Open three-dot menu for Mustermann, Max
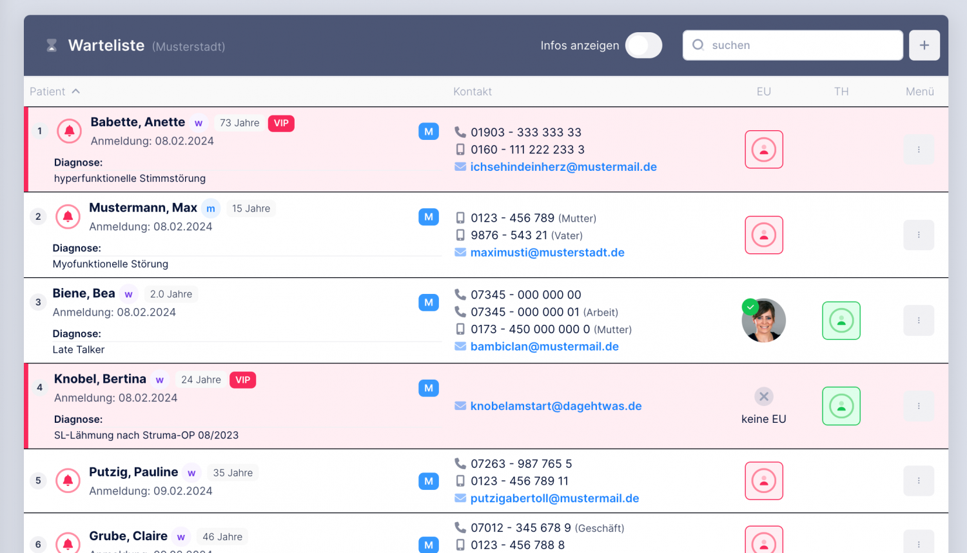This screenshot has width=967, height=553. (x=919, y=235)
